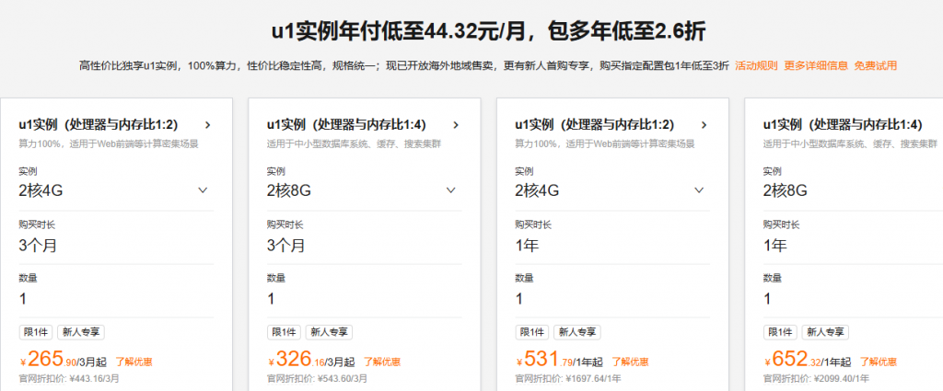
Task: Click the arrow icon beside the ¥265.90 card title
Action: coord(207,125)
